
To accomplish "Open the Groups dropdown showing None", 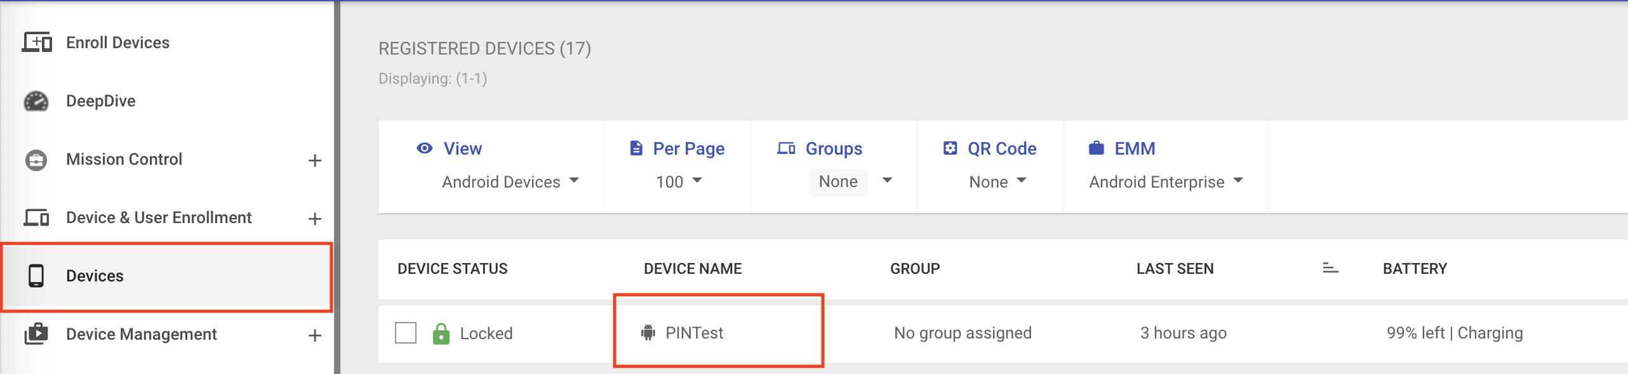I will pyautogui.click(x=851, y=182).
